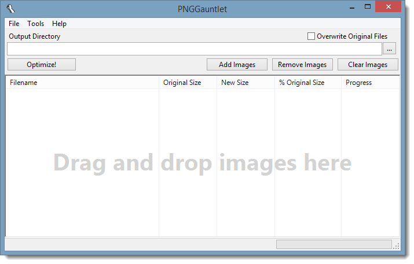The width and height of the screenshot is (414, 264).
Task: Click the Clear Images button
Action: [368, 65]
